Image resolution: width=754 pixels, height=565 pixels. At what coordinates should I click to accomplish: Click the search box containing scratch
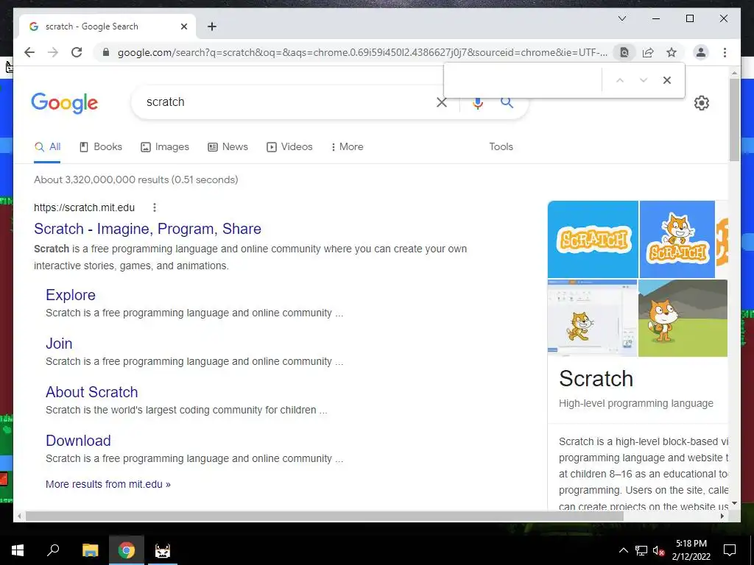point(283,102)
